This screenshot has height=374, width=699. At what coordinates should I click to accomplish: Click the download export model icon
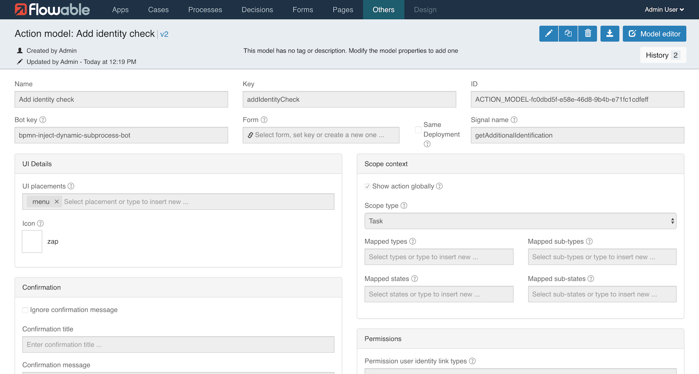pyautogui.click(x=610, y=33)
